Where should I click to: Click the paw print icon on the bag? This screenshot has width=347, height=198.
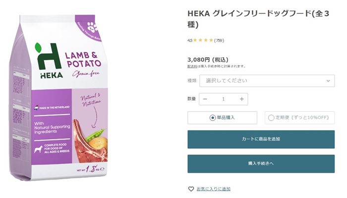click(x=92, y=28)
